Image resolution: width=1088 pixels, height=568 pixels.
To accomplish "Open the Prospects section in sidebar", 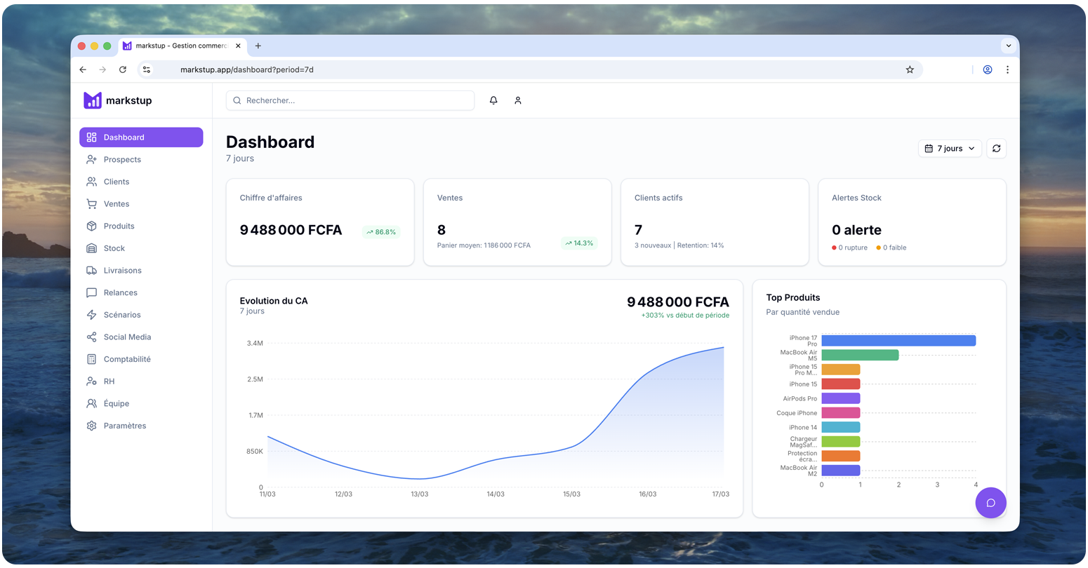I will 122,160.
